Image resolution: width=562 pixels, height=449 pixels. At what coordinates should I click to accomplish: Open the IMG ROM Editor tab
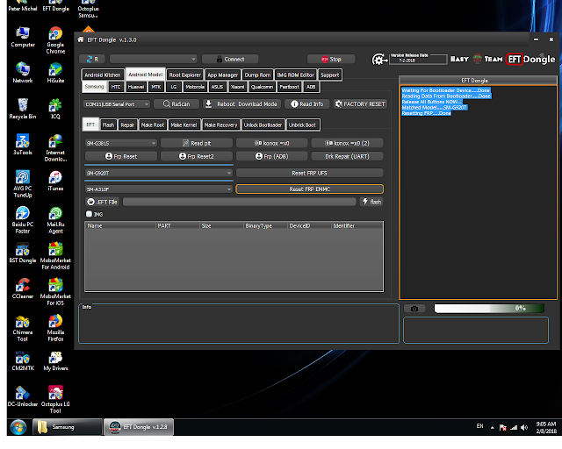click(x=296, y=75)
